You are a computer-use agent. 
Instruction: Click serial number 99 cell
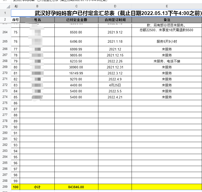coord(15,181)
